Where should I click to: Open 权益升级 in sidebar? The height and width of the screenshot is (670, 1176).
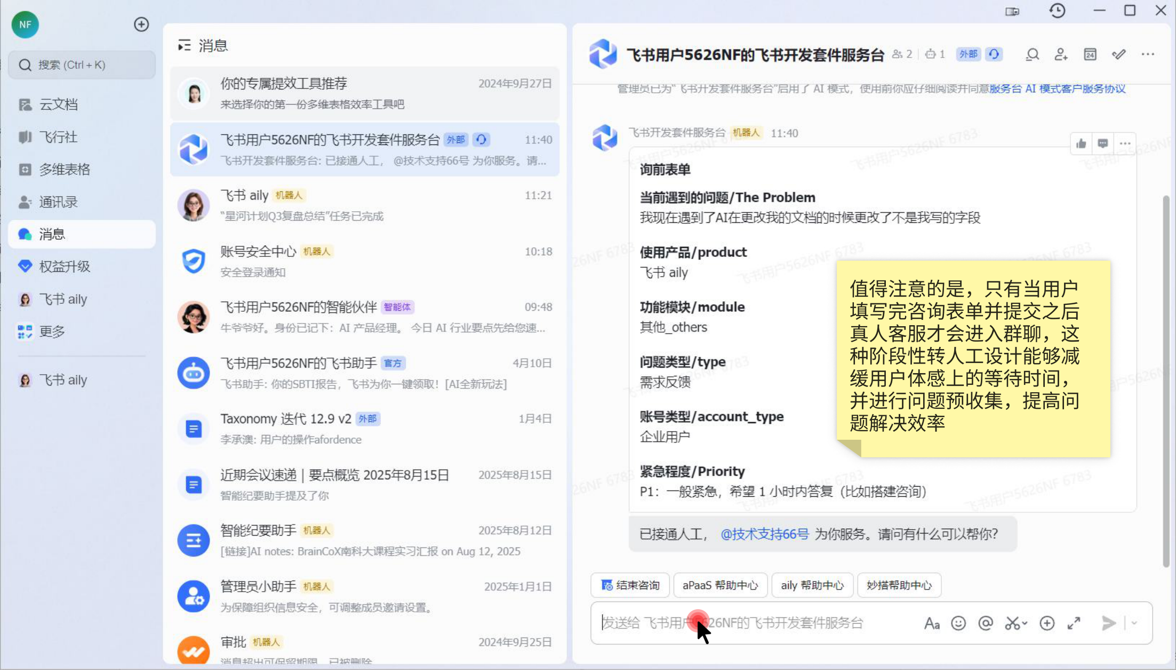pyautogui.click(x=82, y=267)
